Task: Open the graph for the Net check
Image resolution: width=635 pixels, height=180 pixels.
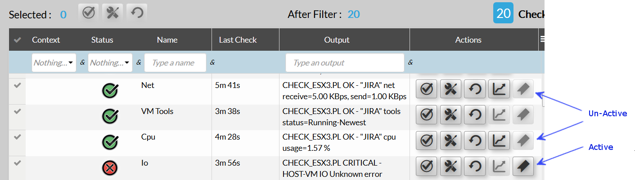Action: [x=499, y=89]
